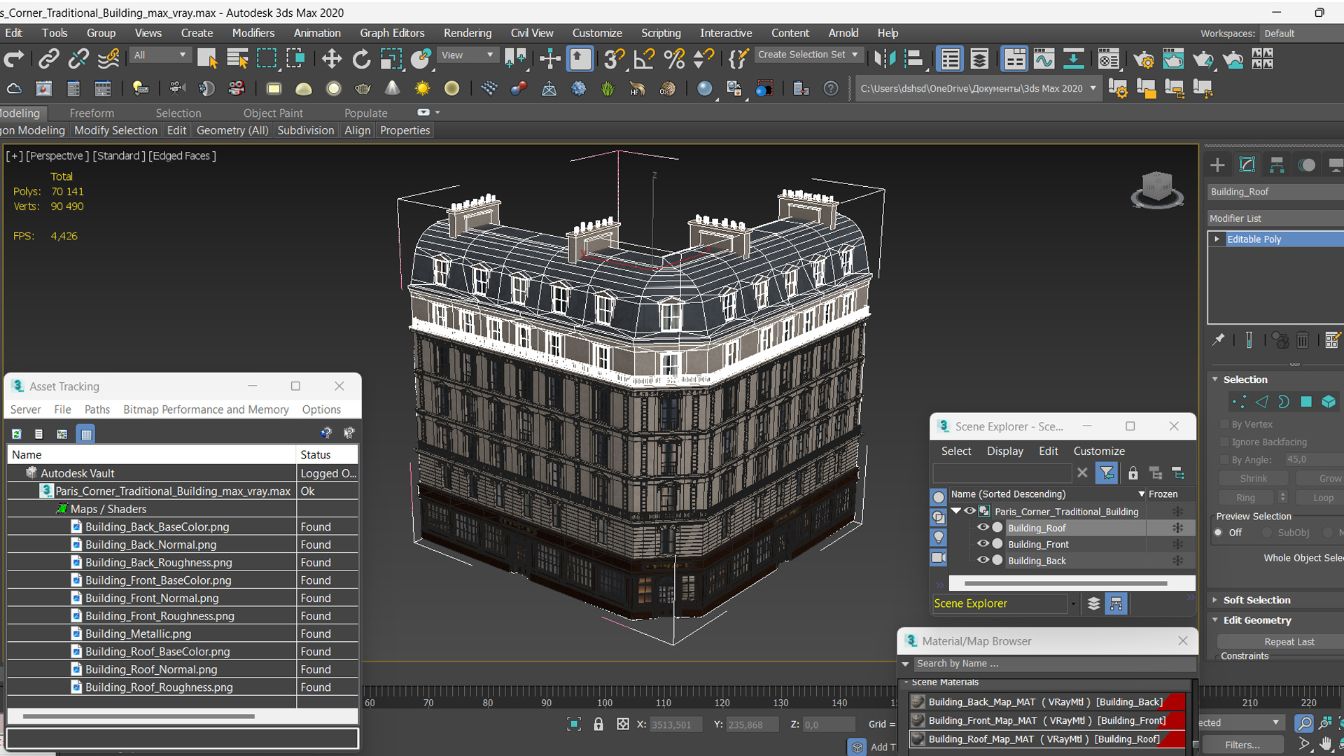This screenshot has height=756, width=1344.
Task: Open the All selection filter dropdown
Action: pyautogui.click(x=160, y=55)
